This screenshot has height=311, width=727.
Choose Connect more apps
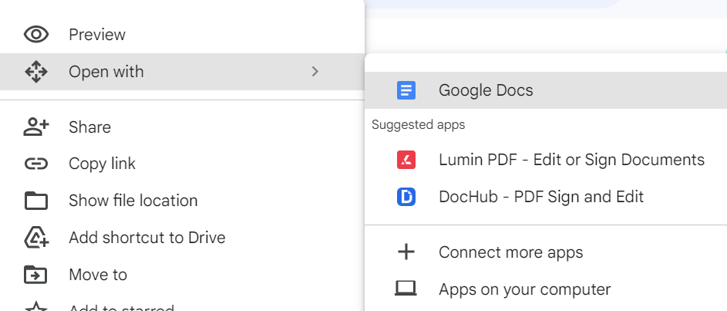546,252
